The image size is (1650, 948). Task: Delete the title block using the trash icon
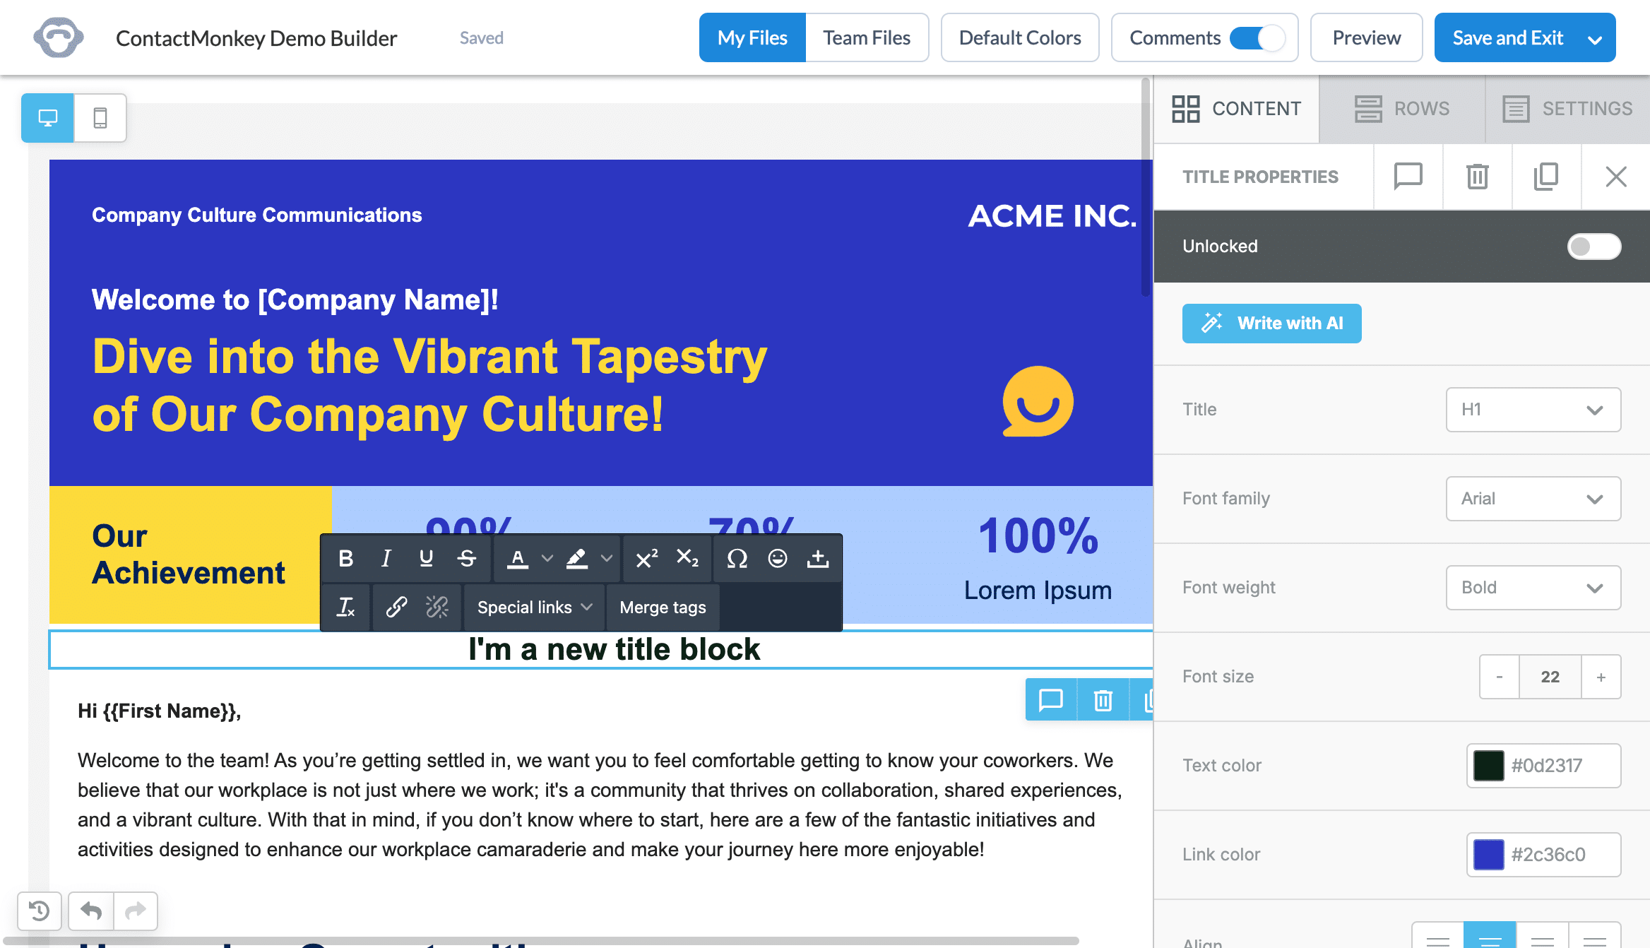[1477, 177]
